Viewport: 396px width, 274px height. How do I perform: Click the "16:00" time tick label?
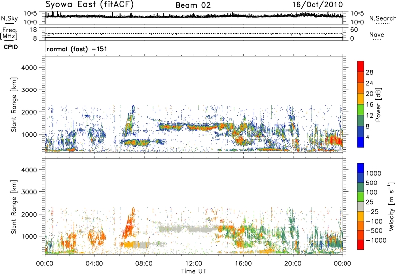coord(243,264)
